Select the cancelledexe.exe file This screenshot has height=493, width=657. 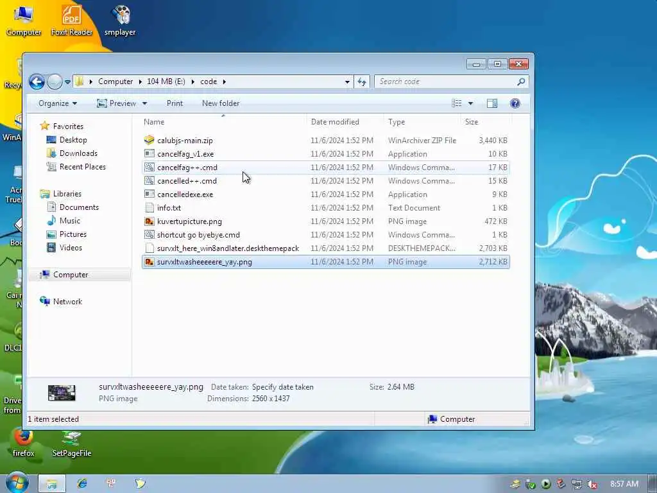point(325,194)
